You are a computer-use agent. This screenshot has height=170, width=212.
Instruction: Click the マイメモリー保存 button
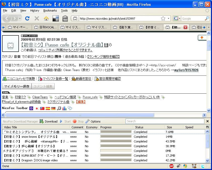pos(17,86)
